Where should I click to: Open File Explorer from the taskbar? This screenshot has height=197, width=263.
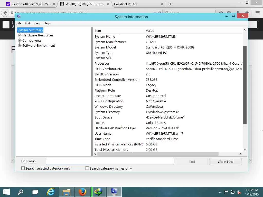pyautogui.click(x=67, y=192)
